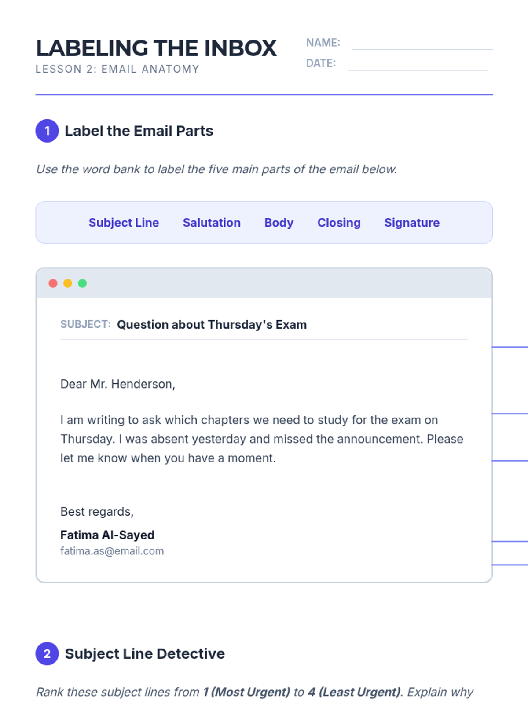Click the 'Best regards,' closing line
The image size is (528, 704).
(x=97, y=512)
